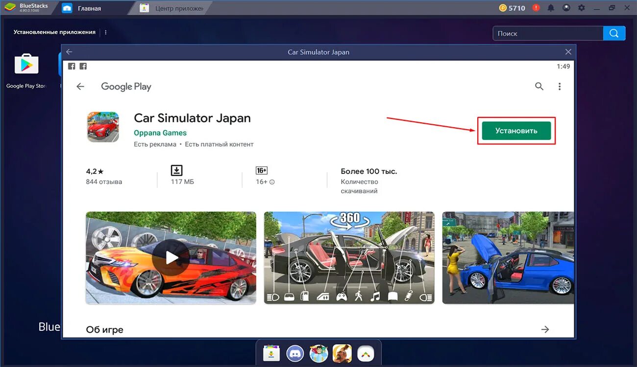
Task: Expand the Об игре section arrow
Action: (545, 329)
